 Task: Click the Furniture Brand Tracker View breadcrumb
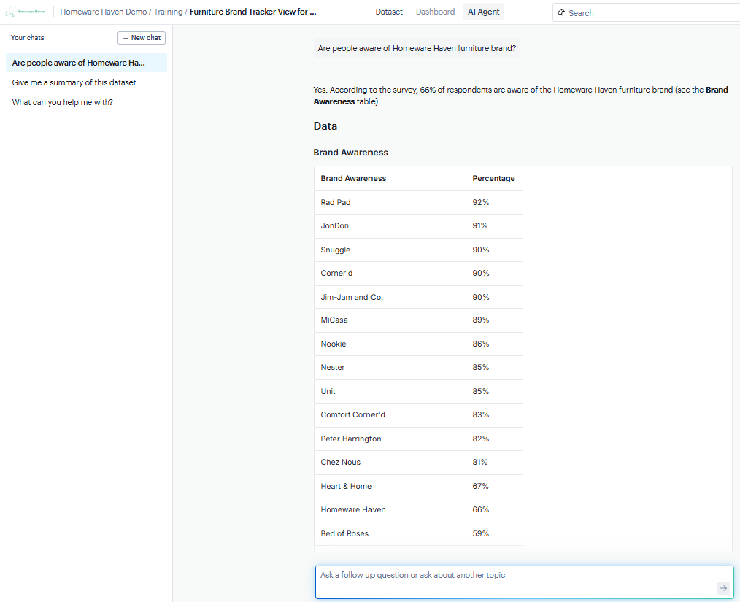[253, 12]
